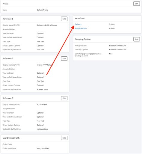Open Edit for Reference 2

point(64,58)
